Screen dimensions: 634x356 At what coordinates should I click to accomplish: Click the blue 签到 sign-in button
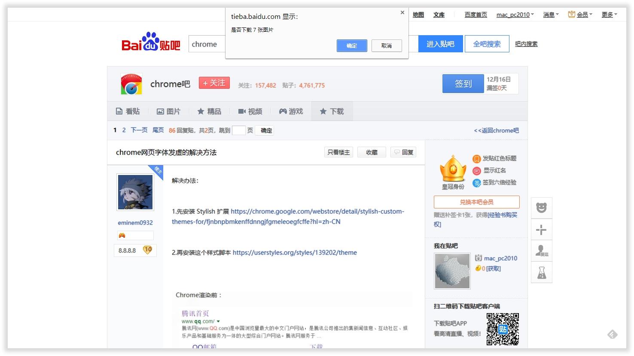(463, 84)
